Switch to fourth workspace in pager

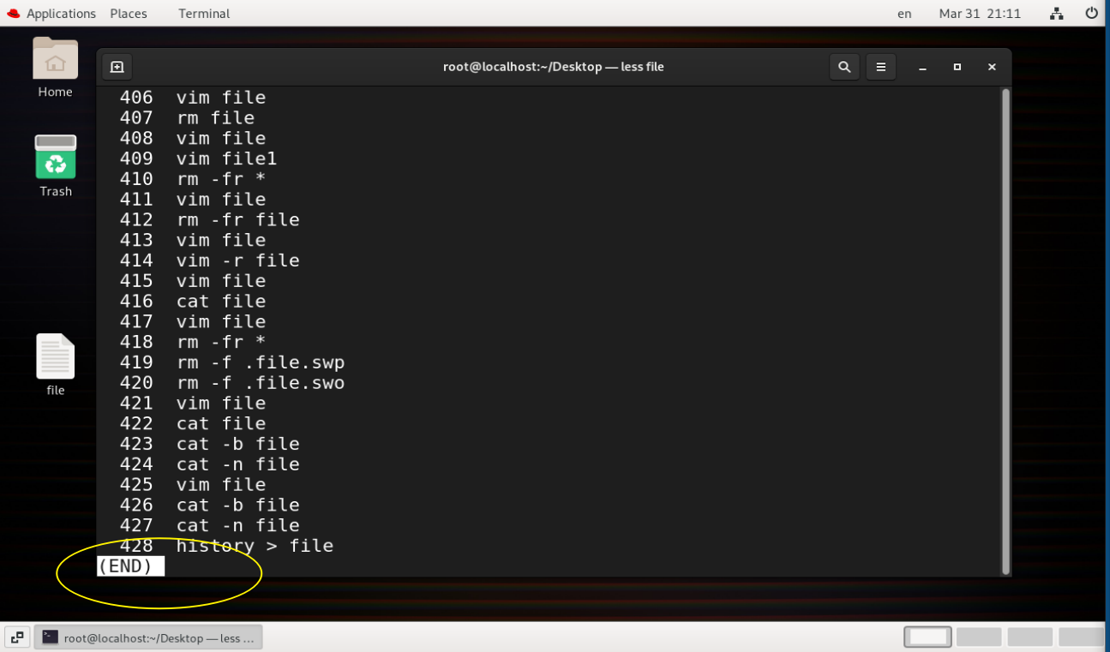[x=1082, y=637]
